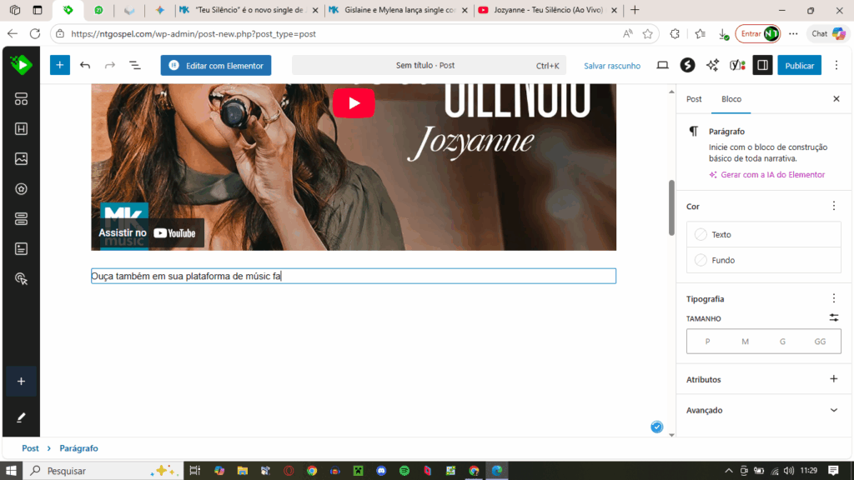This screenshot has width=854, height=480.
Task: Open editor options three-dot menu
Action: pos(836,65)
